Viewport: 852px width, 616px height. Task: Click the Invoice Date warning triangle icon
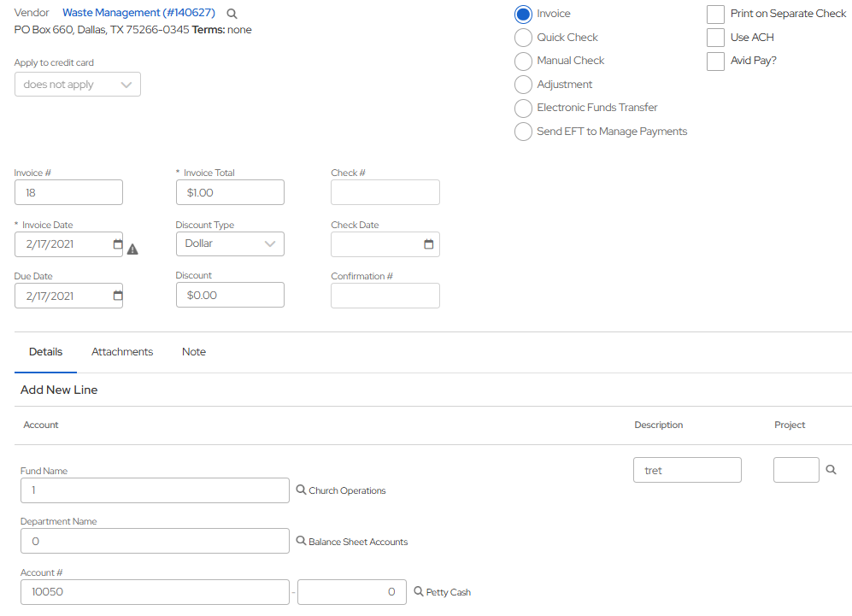[x=132, y=249]
